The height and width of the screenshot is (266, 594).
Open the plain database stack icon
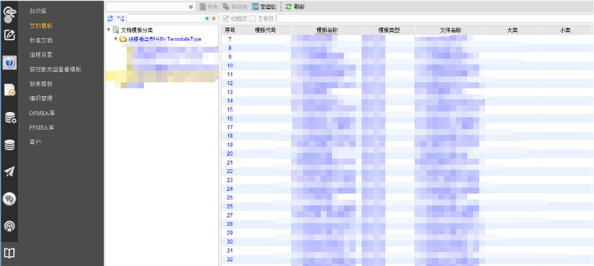(x=9, y=145)
